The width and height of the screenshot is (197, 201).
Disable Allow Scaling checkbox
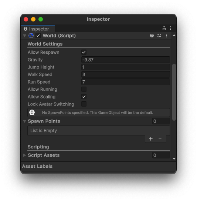[x=84, y=97]
